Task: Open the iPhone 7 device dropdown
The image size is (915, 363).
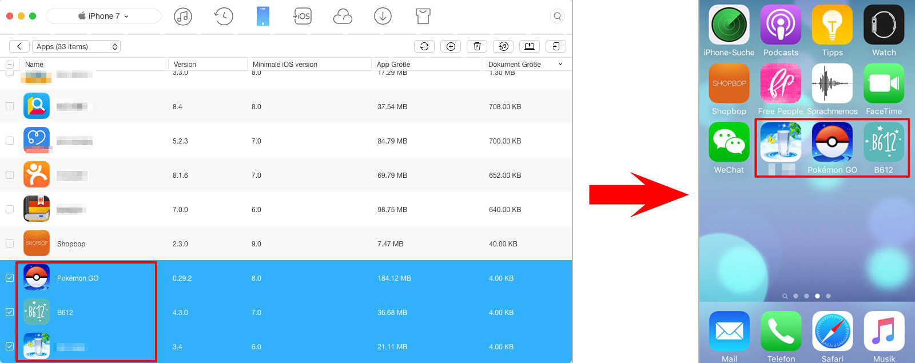Action: point(104,16)
